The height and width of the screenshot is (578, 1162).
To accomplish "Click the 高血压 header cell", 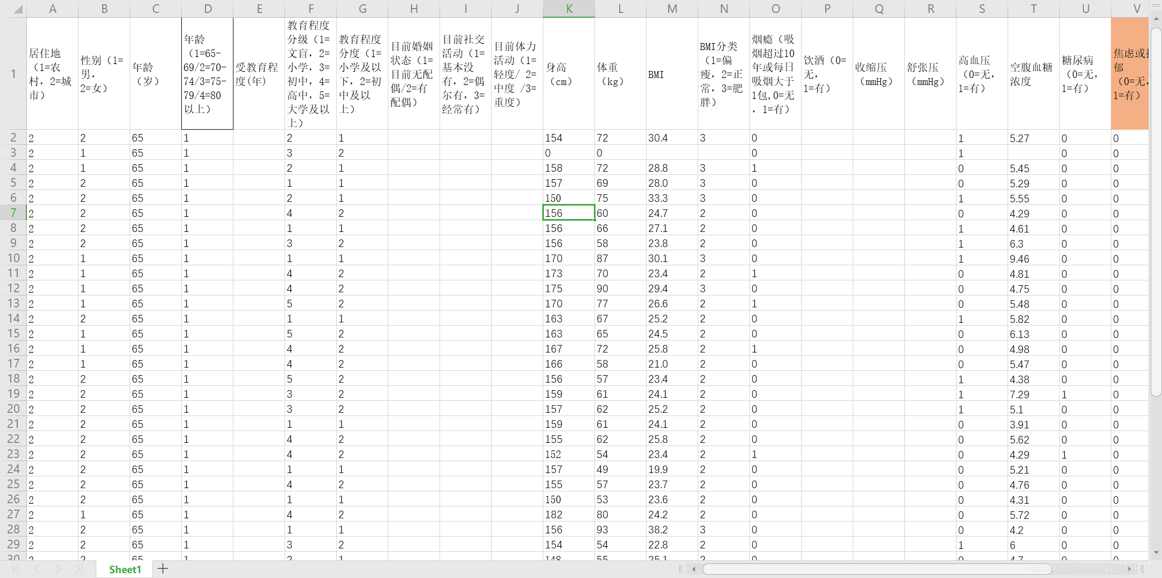I will [982, 74].
